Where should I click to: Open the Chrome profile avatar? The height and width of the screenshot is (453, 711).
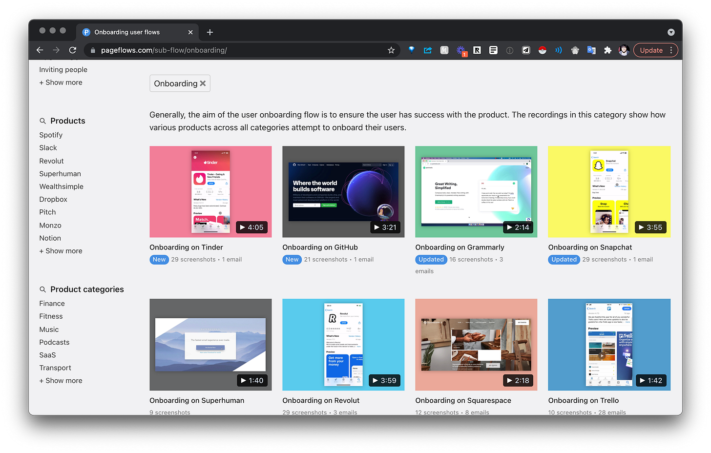(x=624, y=50)
